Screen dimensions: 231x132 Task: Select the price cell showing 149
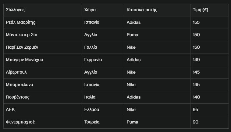point(196,60)
